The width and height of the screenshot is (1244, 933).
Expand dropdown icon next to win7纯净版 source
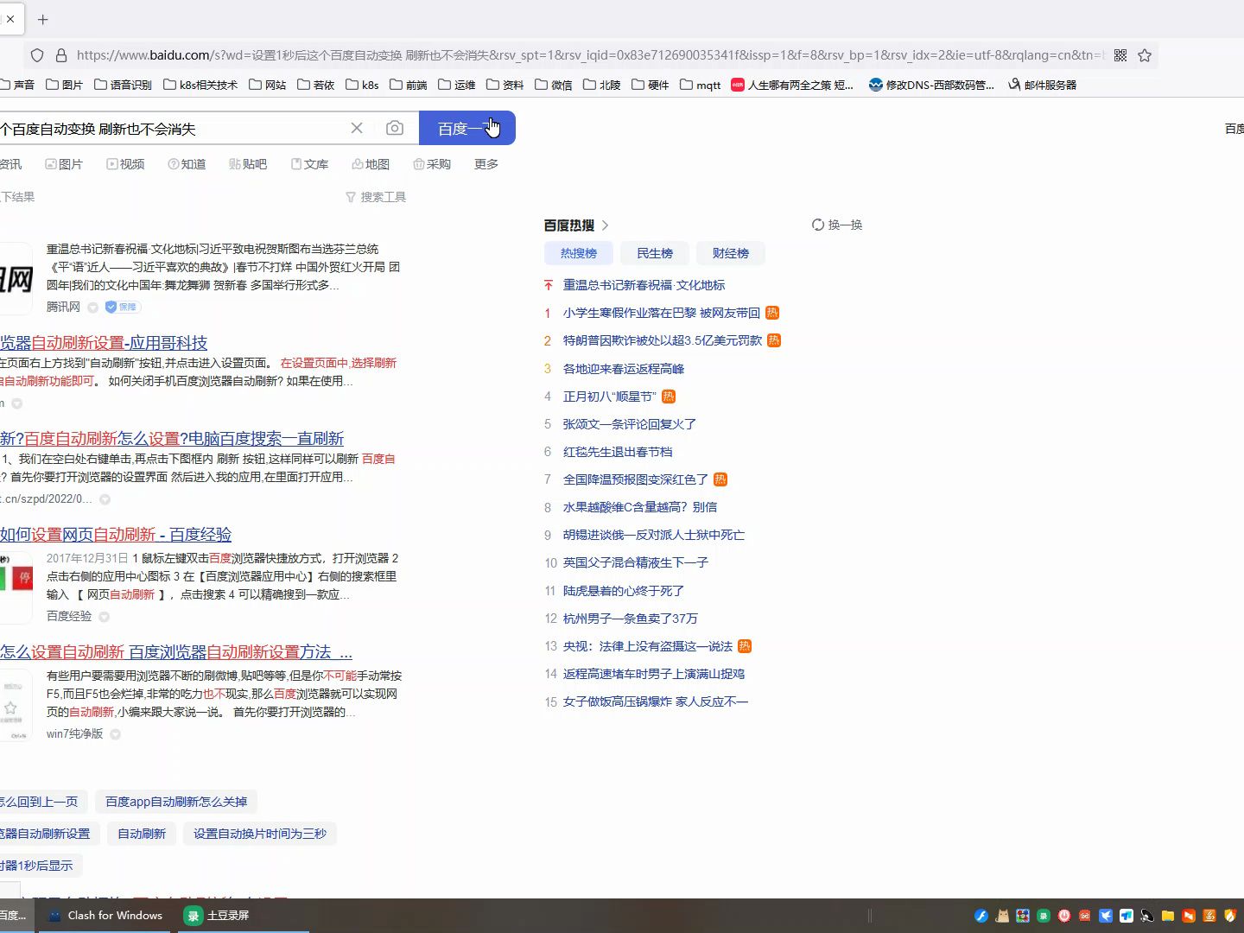pyautogui.click(x=116, y=734)
